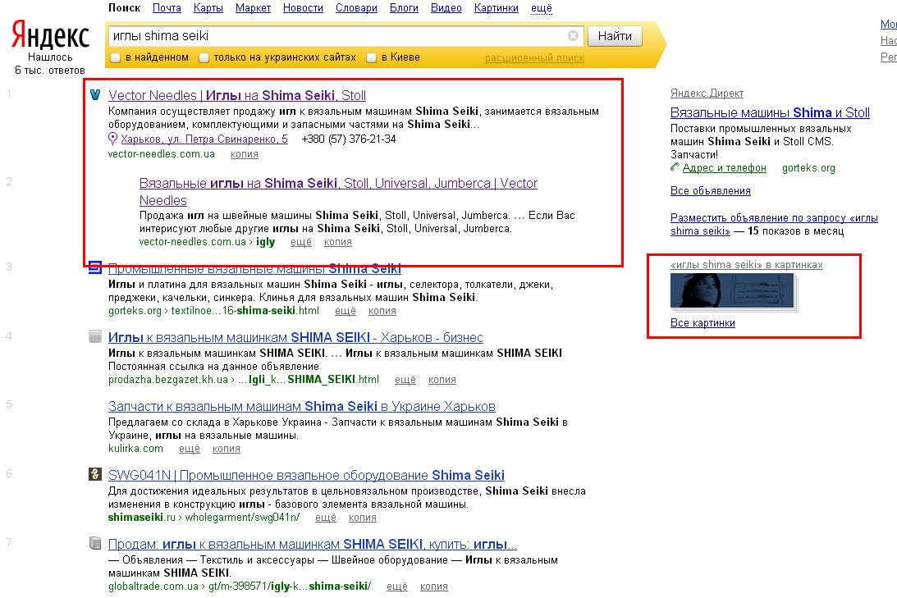Screen dimensions: 897x598
Task: Open the Карты tab in the top menu
Action: point(208,8)
